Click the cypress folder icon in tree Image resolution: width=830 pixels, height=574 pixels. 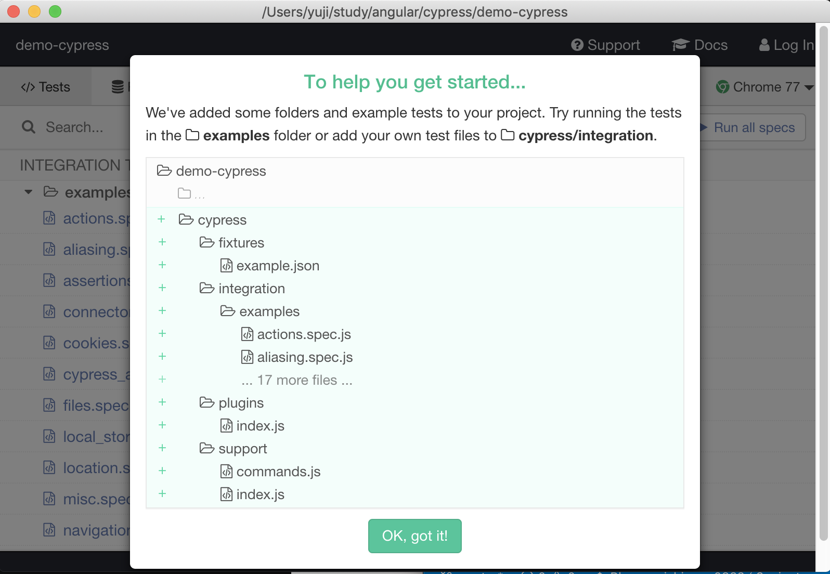pyautogui.click(x=186, y=219)
